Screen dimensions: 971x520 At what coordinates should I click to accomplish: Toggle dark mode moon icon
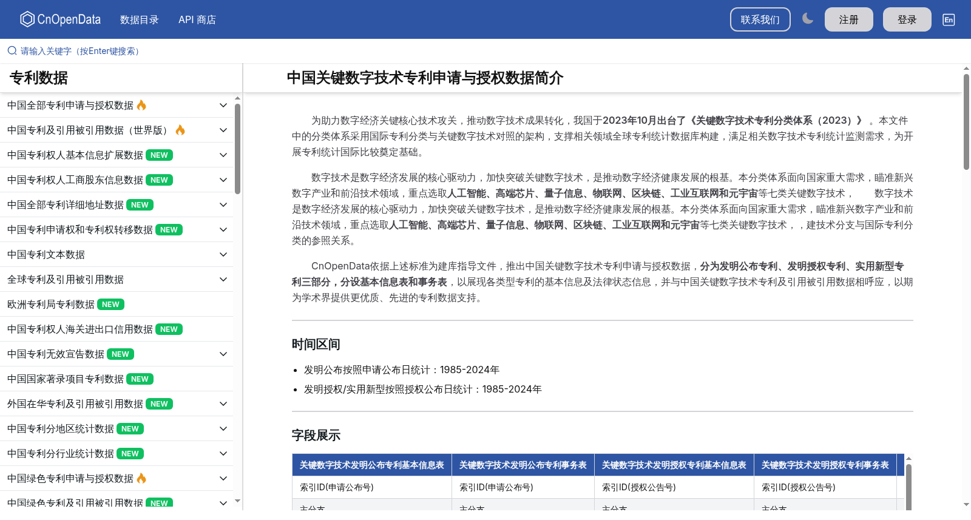[808, 19]
